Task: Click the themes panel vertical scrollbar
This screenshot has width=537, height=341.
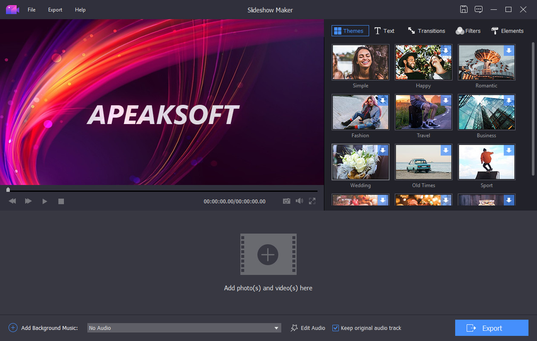Action: 533,109
